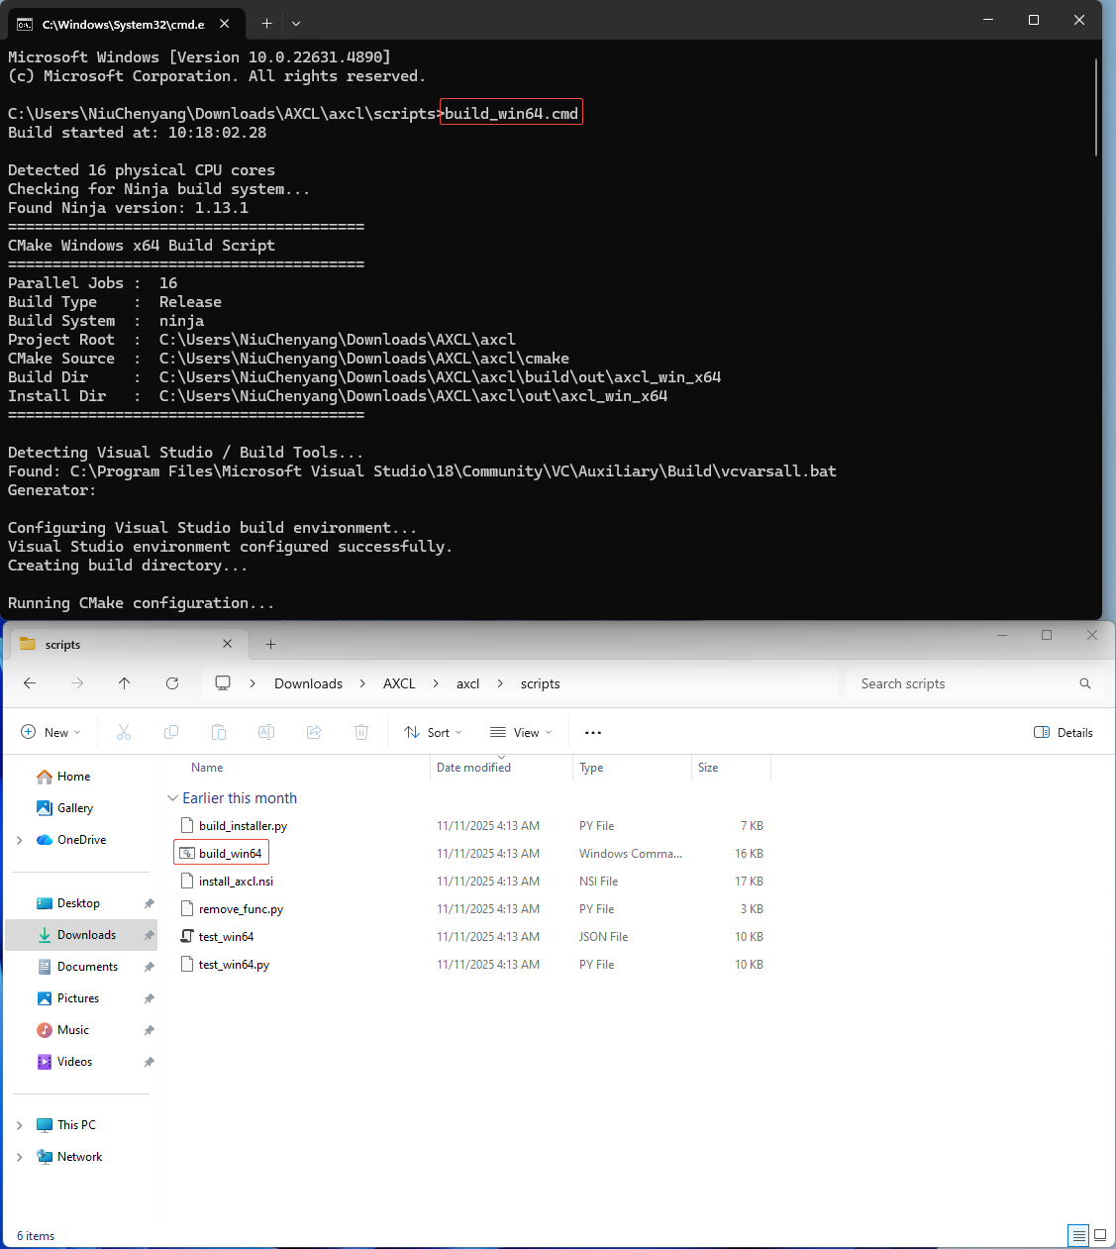Viewport: 1116px width, 1249px height.
Task: Open the Sort dropdown
Action: coord(433,732)
